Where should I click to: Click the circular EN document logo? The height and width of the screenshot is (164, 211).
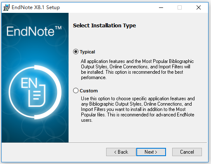(x=35, y=92)
